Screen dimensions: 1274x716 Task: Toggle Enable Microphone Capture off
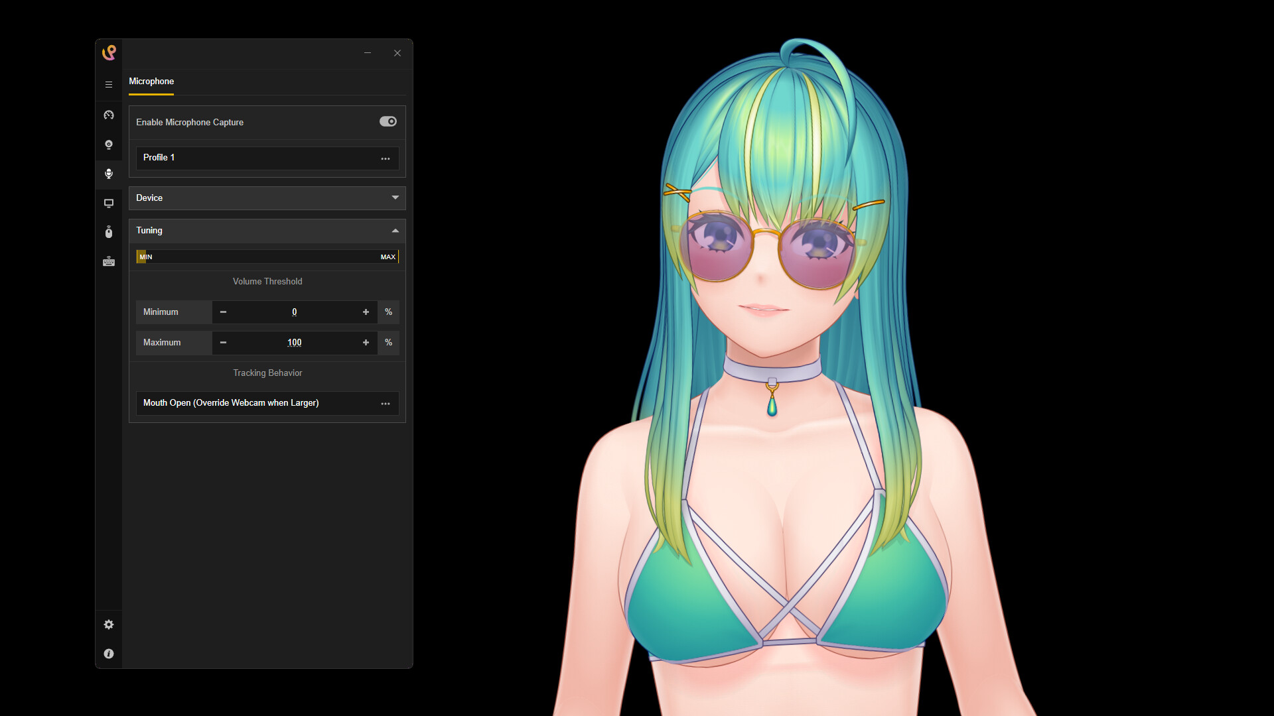click(388, 121)
